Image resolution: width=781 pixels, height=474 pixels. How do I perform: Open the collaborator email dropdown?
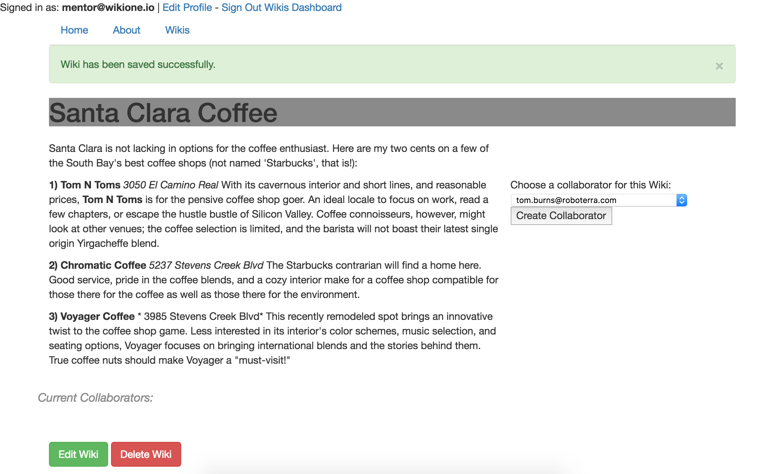pos(599,200)
